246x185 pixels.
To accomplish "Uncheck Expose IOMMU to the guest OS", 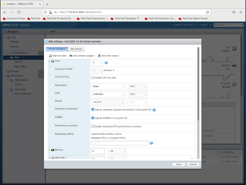I will [93, 118].
